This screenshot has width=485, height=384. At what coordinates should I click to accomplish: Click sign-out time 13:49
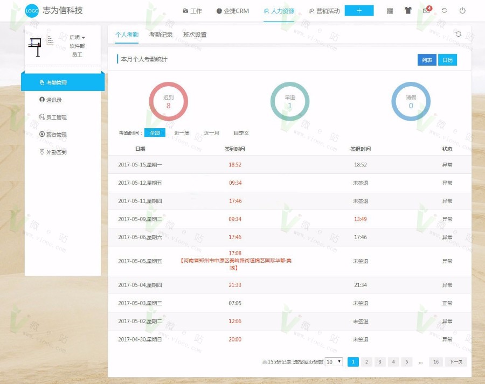click(x=361, y=219)
